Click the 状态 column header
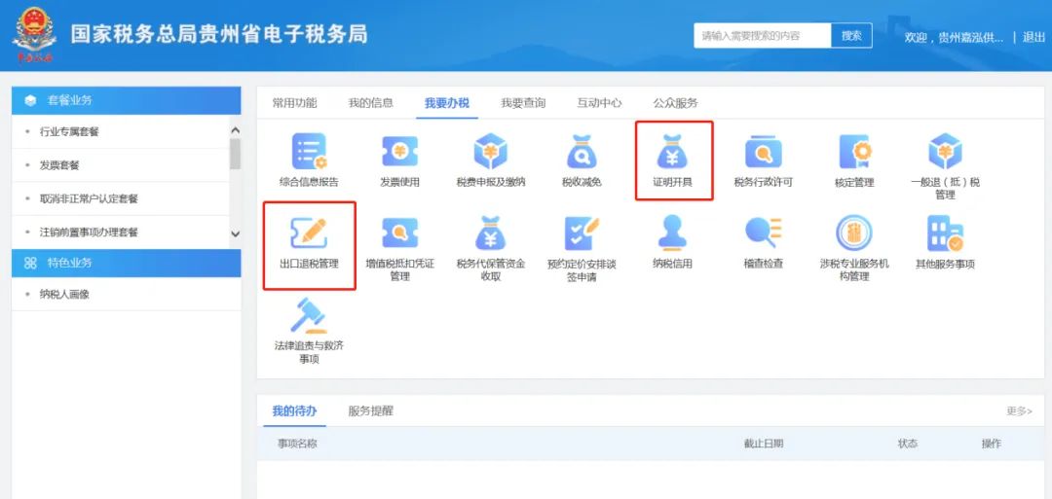Viewport: 1052px width, 499px height. [908, 444]
